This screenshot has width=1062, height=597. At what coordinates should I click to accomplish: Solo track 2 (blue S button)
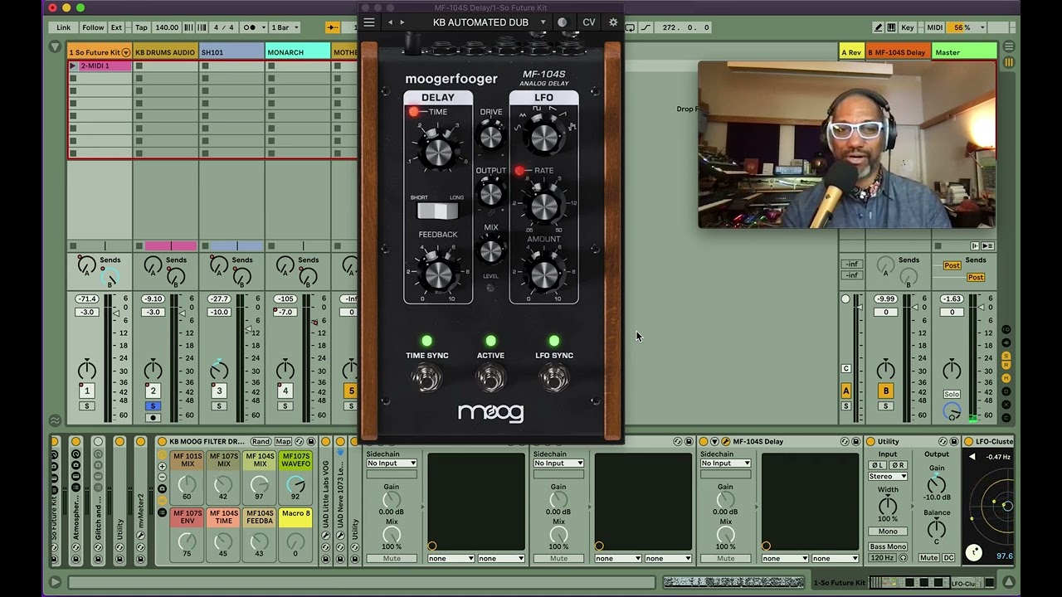pyautogui.click(x=153, y=406)
